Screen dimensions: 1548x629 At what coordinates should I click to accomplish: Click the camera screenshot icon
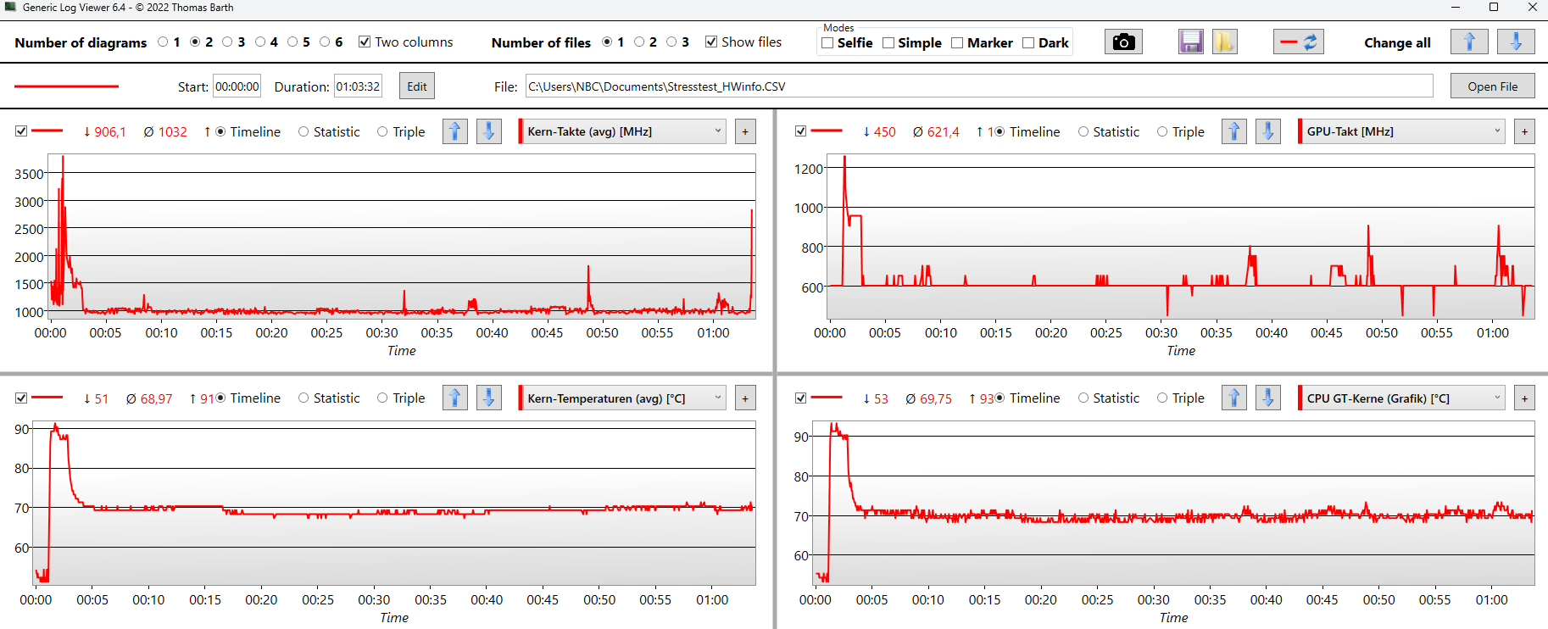(1123, 42)
